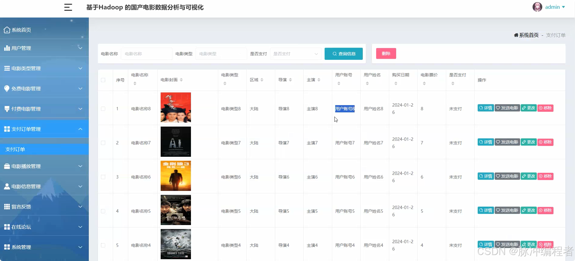This screenshot has width=575, height=261.
Task: Expand 电影类型管理 chevron
Action: point(80,68)
